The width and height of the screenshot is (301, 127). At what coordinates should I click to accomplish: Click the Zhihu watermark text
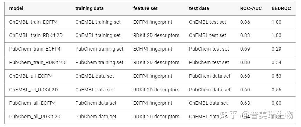click(257, 115)
